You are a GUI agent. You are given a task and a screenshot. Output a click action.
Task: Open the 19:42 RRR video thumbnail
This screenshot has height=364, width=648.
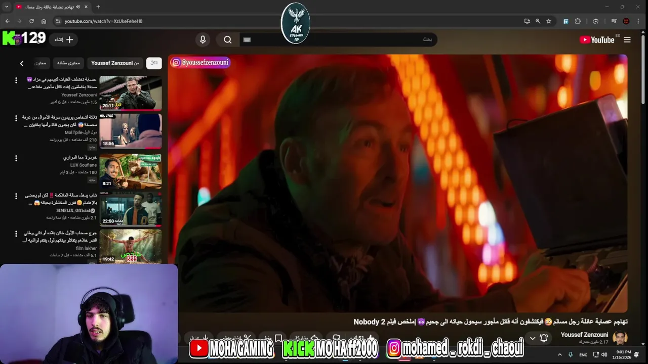point(131,247)
